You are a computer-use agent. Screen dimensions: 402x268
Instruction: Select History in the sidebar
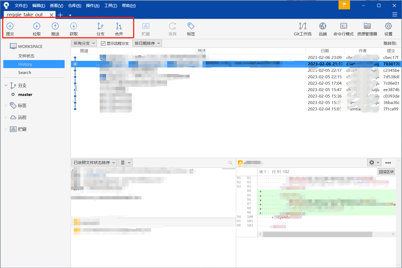[34, 64]
